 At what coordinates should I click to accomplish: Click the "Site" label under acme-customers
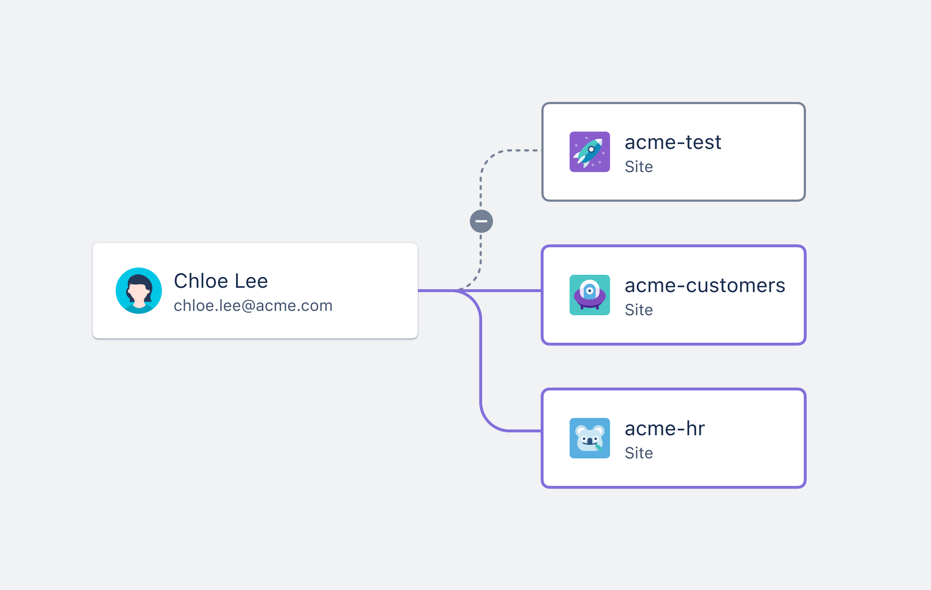click(x=639, y=310)
